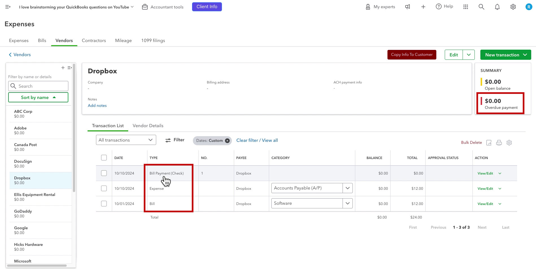The height and width of the screenshot is (269, 536).
Task: Open the Software category dropdown
Action: pos(348,203)
